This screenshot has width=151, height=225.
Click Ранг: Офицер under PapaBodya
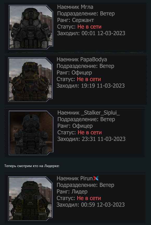tap(74, 72)
